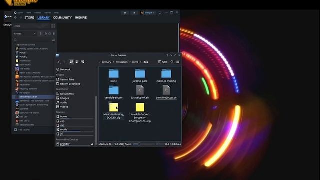Click Add a Game in Steam
The width and height of the screenshot is (320, 180).
coord(22,130)
